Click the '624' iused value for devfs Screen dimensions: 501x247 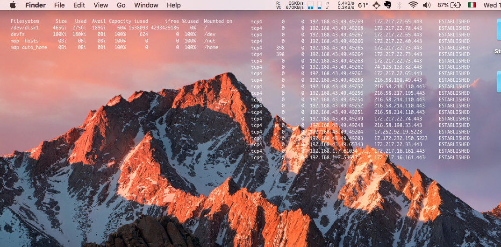144,34
